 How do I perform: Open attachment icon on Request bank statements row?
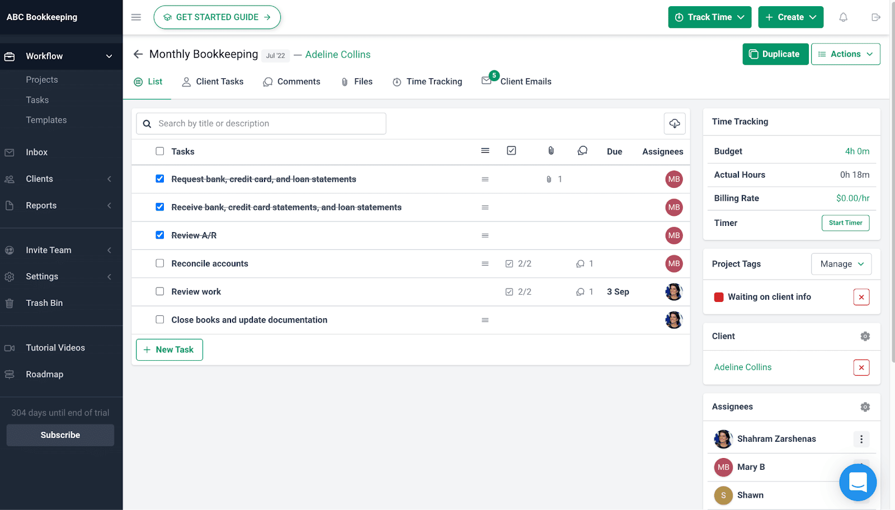point(549,180)
